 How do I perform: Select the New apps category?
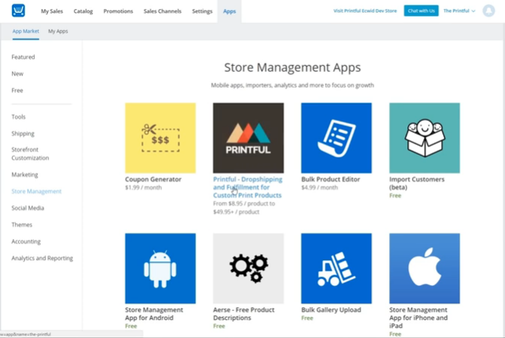click(17, 74)
